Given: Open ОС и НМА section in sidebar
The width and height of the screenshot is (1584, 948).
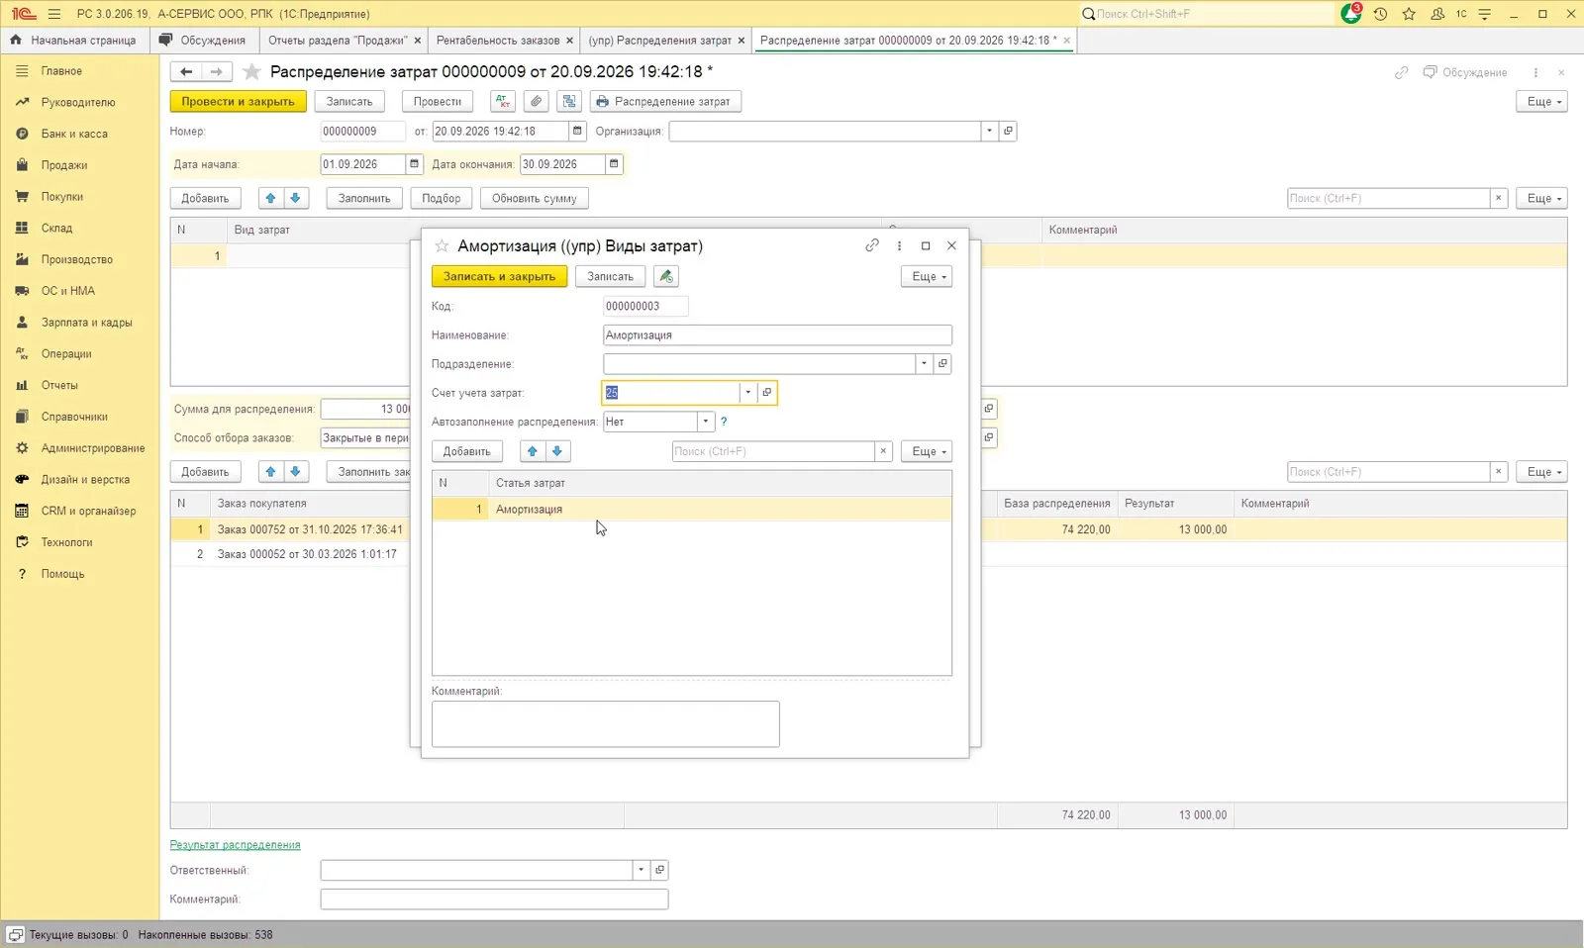Looking at the screenshot, I should [68, 291].
